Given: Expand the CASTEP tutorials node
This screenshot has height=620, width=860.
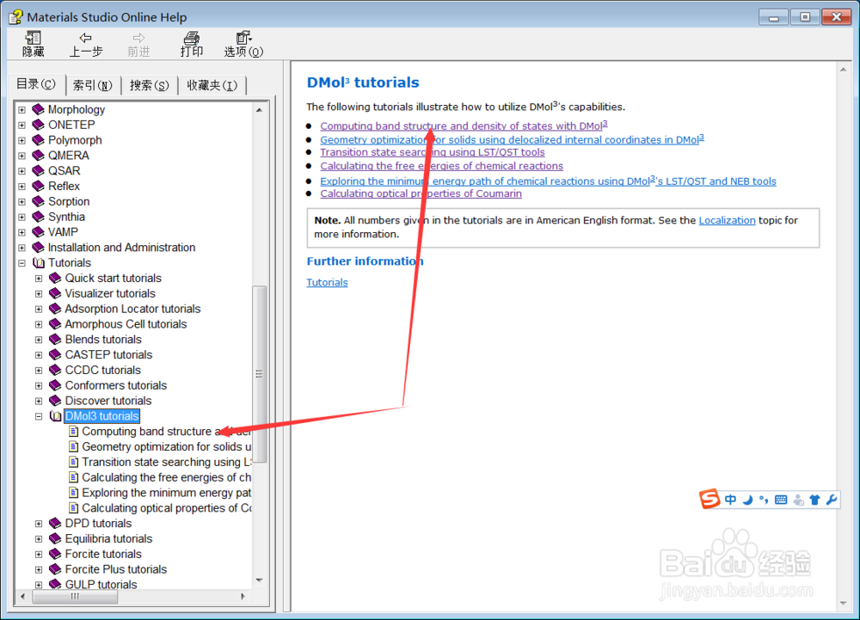Looking at the screenshot, I should coord(39,355).
